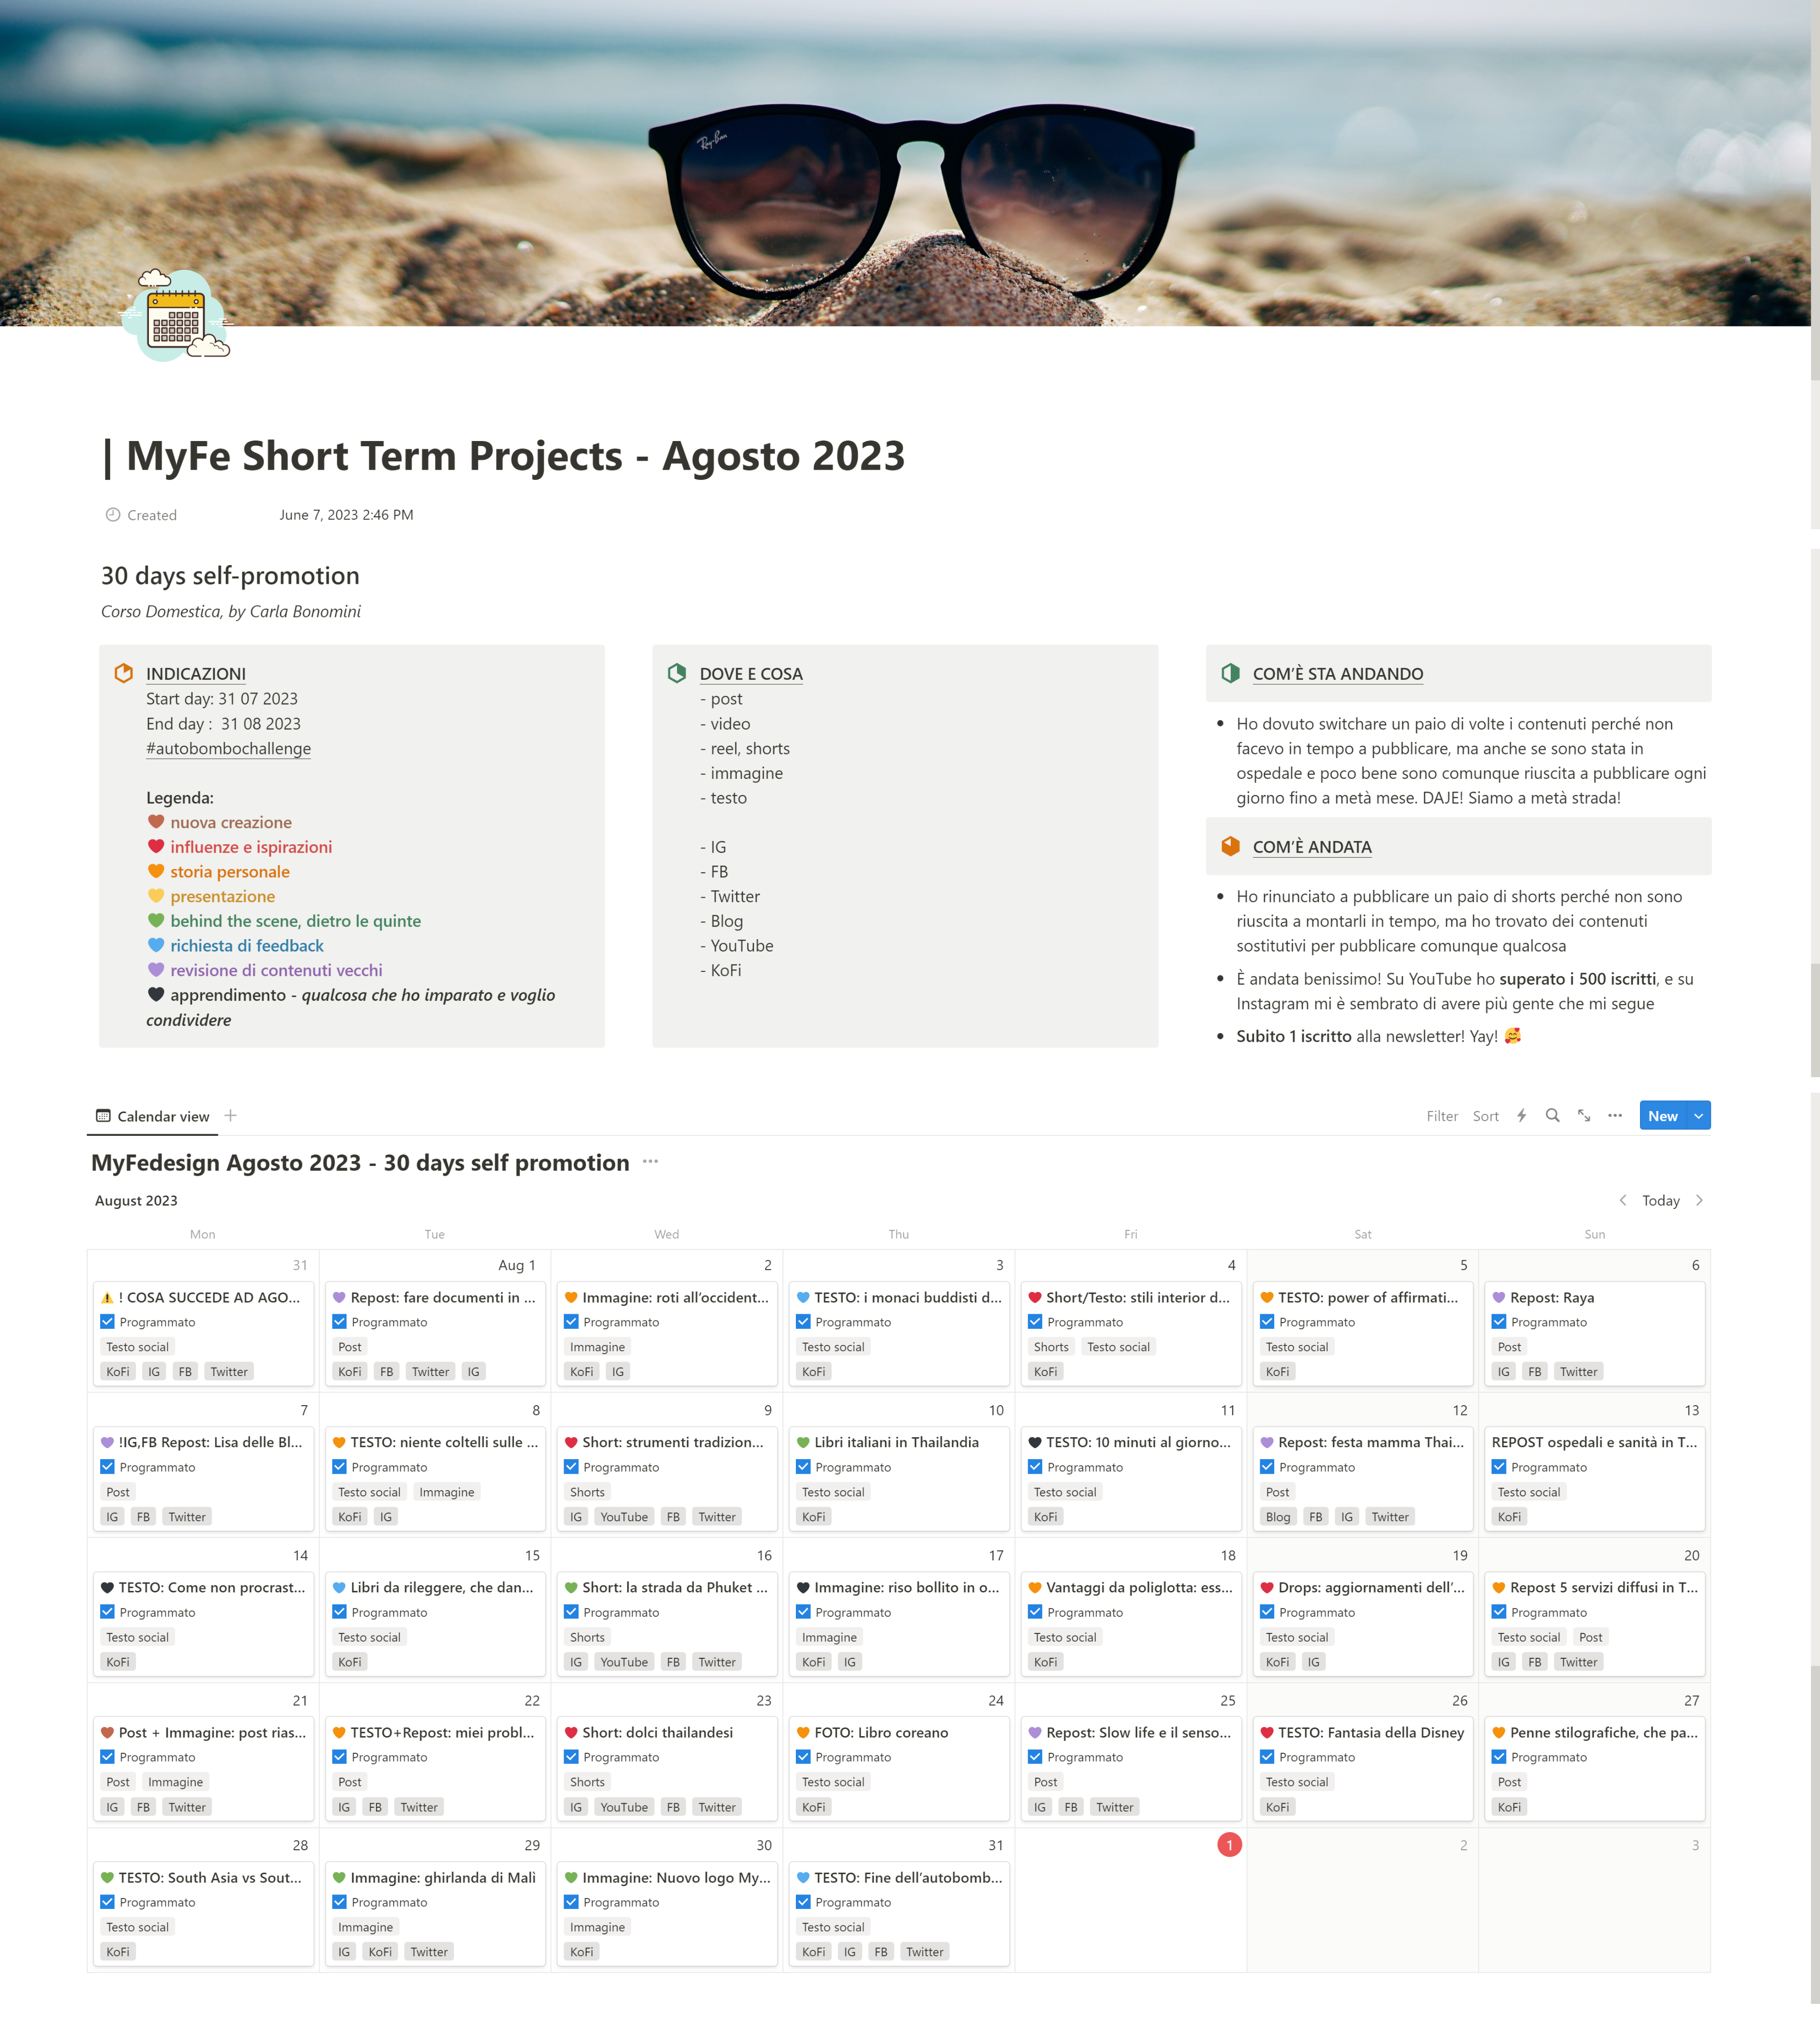Add a new view with the plus icon
The height and width of the screenshot is (2021, 1820).
[230, 1115]
